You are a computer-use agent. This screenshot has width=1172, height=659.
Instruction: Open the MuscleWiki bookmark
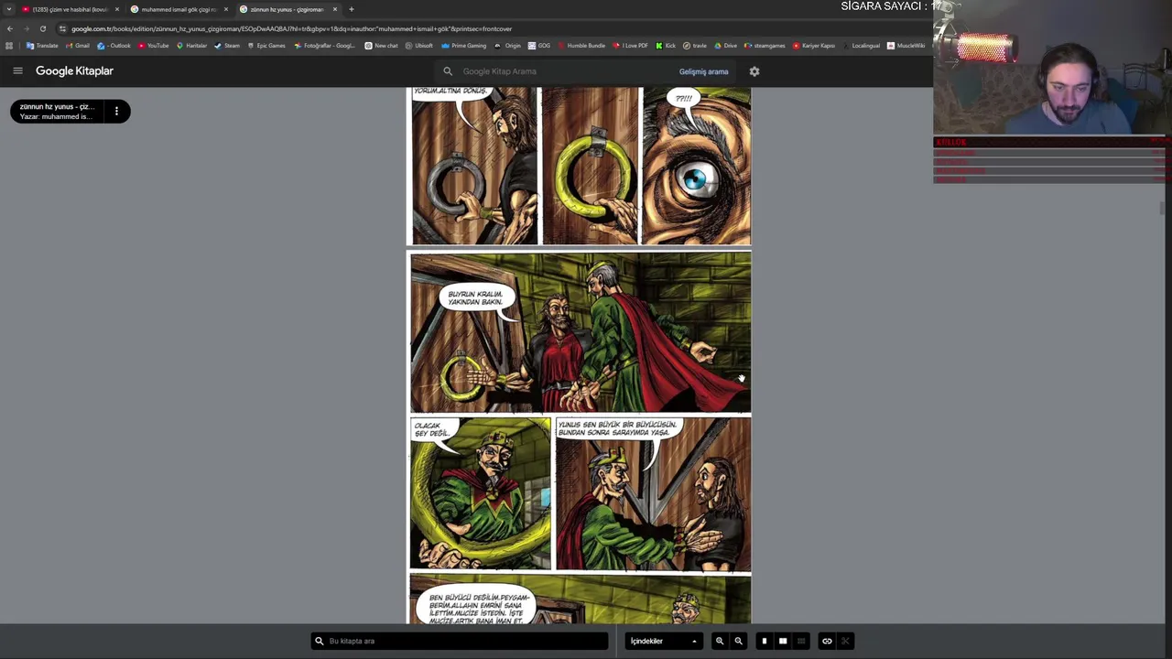click(906, 46)
